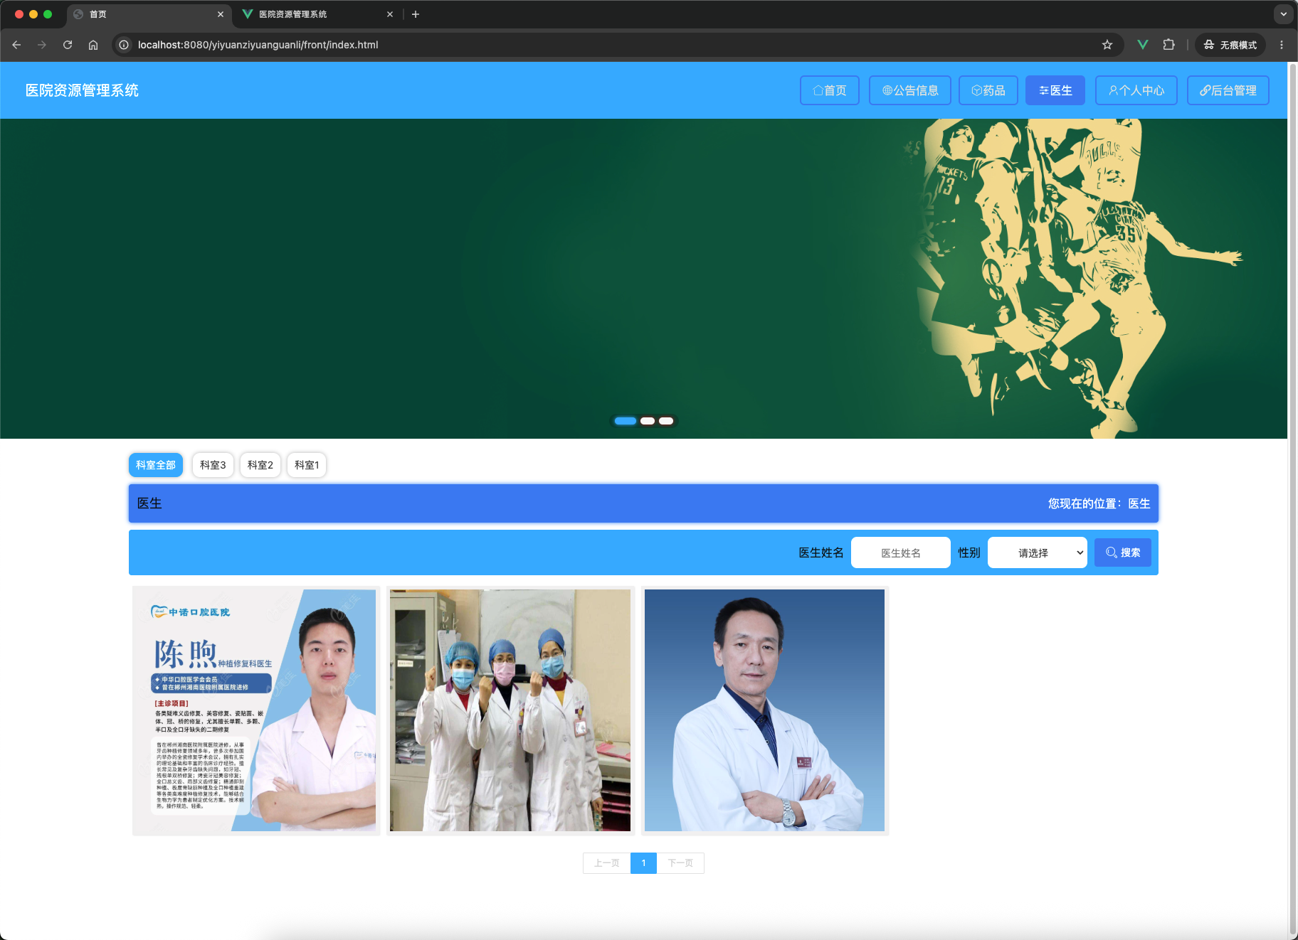The image size is (1298, 940).
Task: Reload the current page
Action: click(x=68, y=45)
